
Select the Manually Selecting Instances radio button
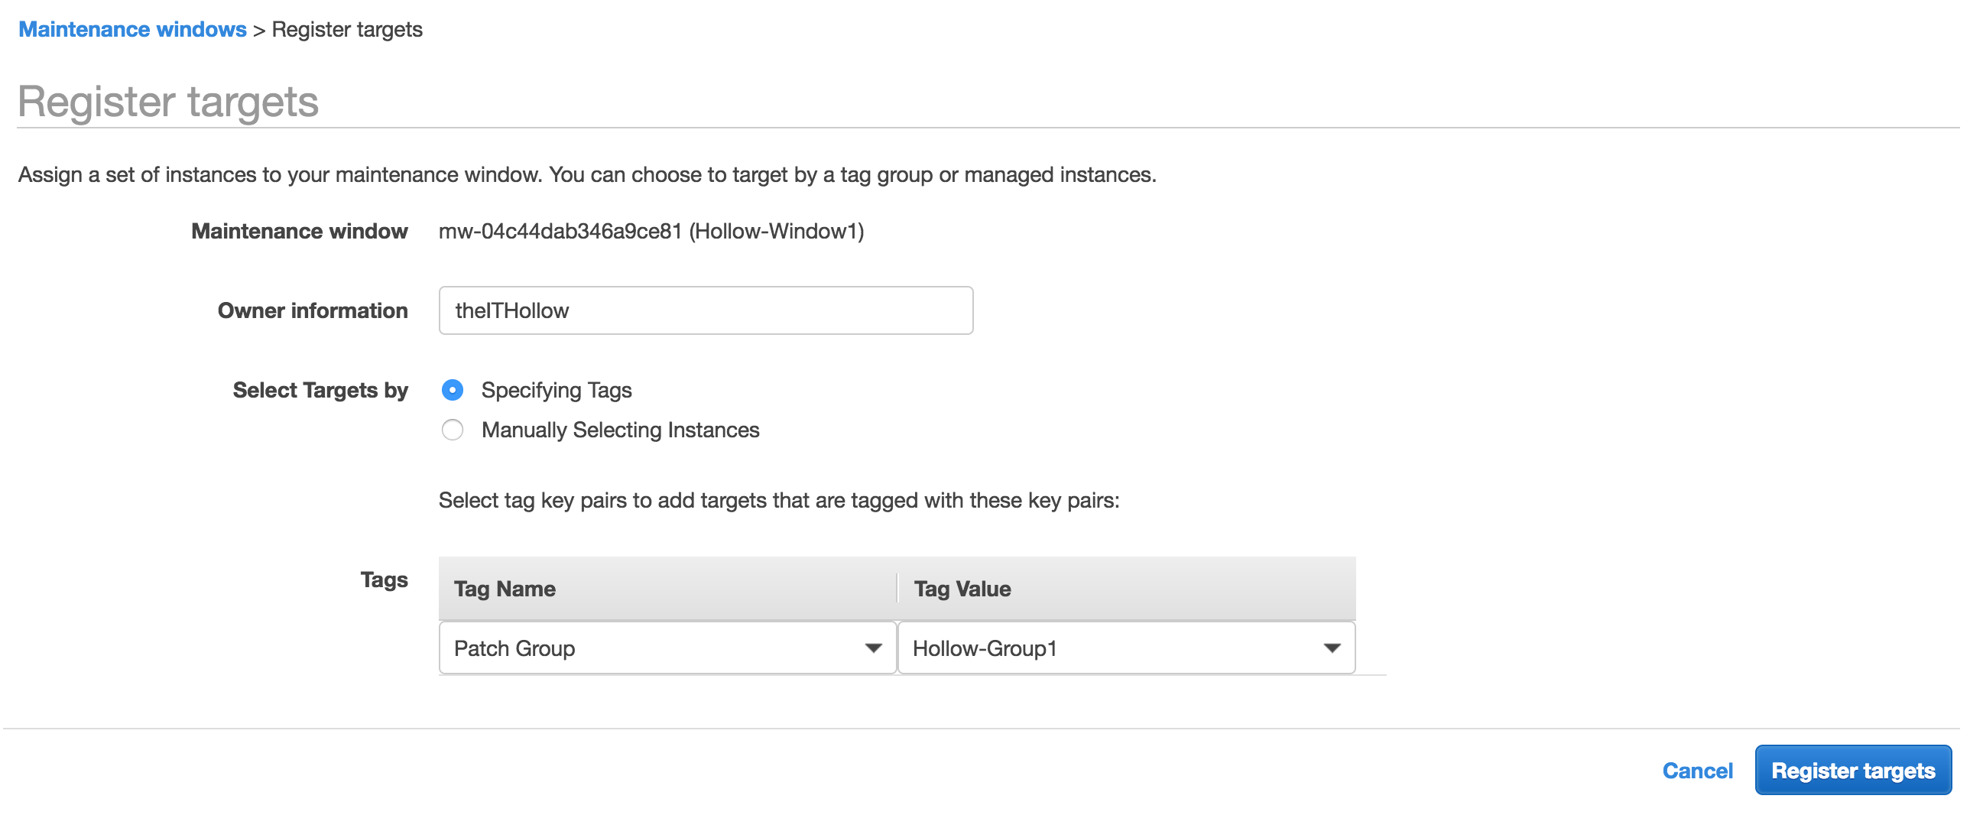[x=452, y=430]
